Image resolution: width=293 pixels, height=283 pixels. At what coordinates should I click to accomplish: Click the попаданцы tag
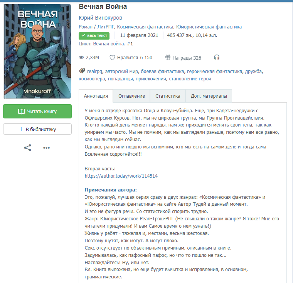(120, 79)
